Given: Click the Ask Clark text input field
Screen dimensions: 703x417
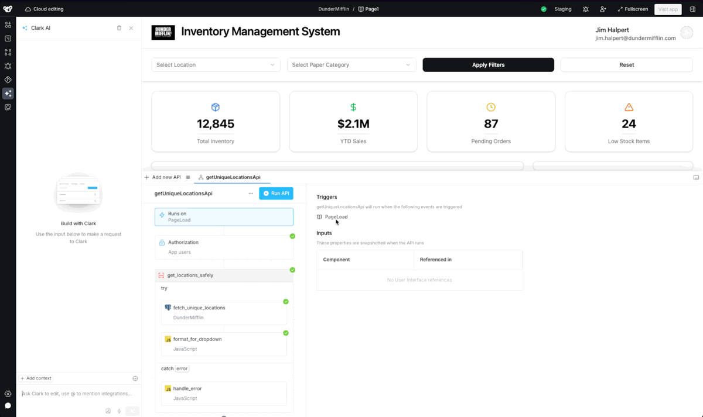Looking at the screenshot, I should (76, 394).
